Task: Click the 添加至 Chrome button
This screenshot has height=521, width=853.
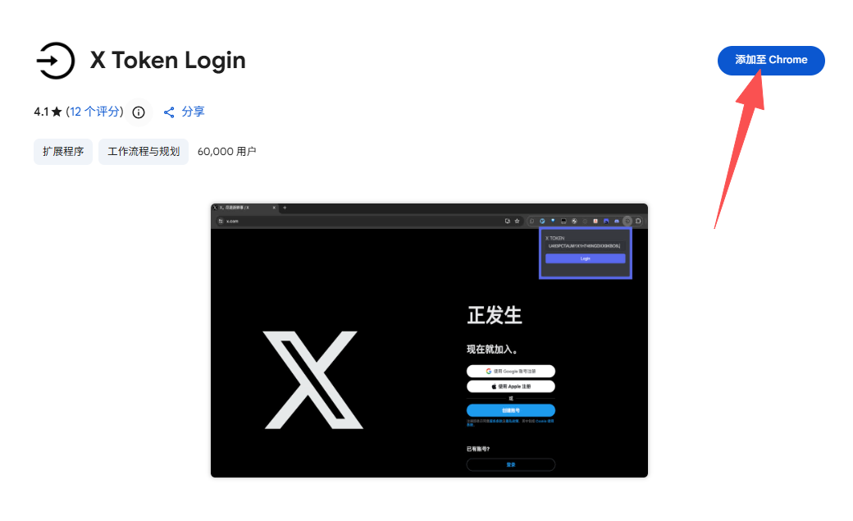Action: (771, 61)
